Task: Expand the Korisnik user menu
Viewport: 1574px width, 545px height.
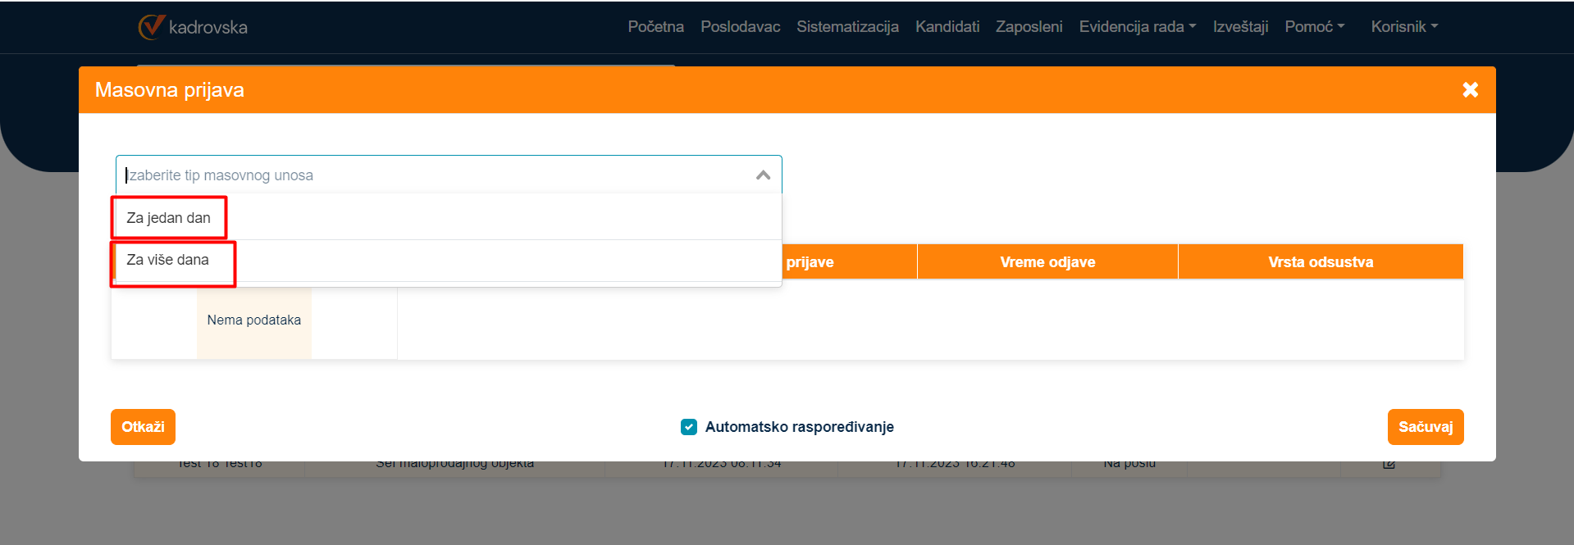Action: coord(1404,27)
